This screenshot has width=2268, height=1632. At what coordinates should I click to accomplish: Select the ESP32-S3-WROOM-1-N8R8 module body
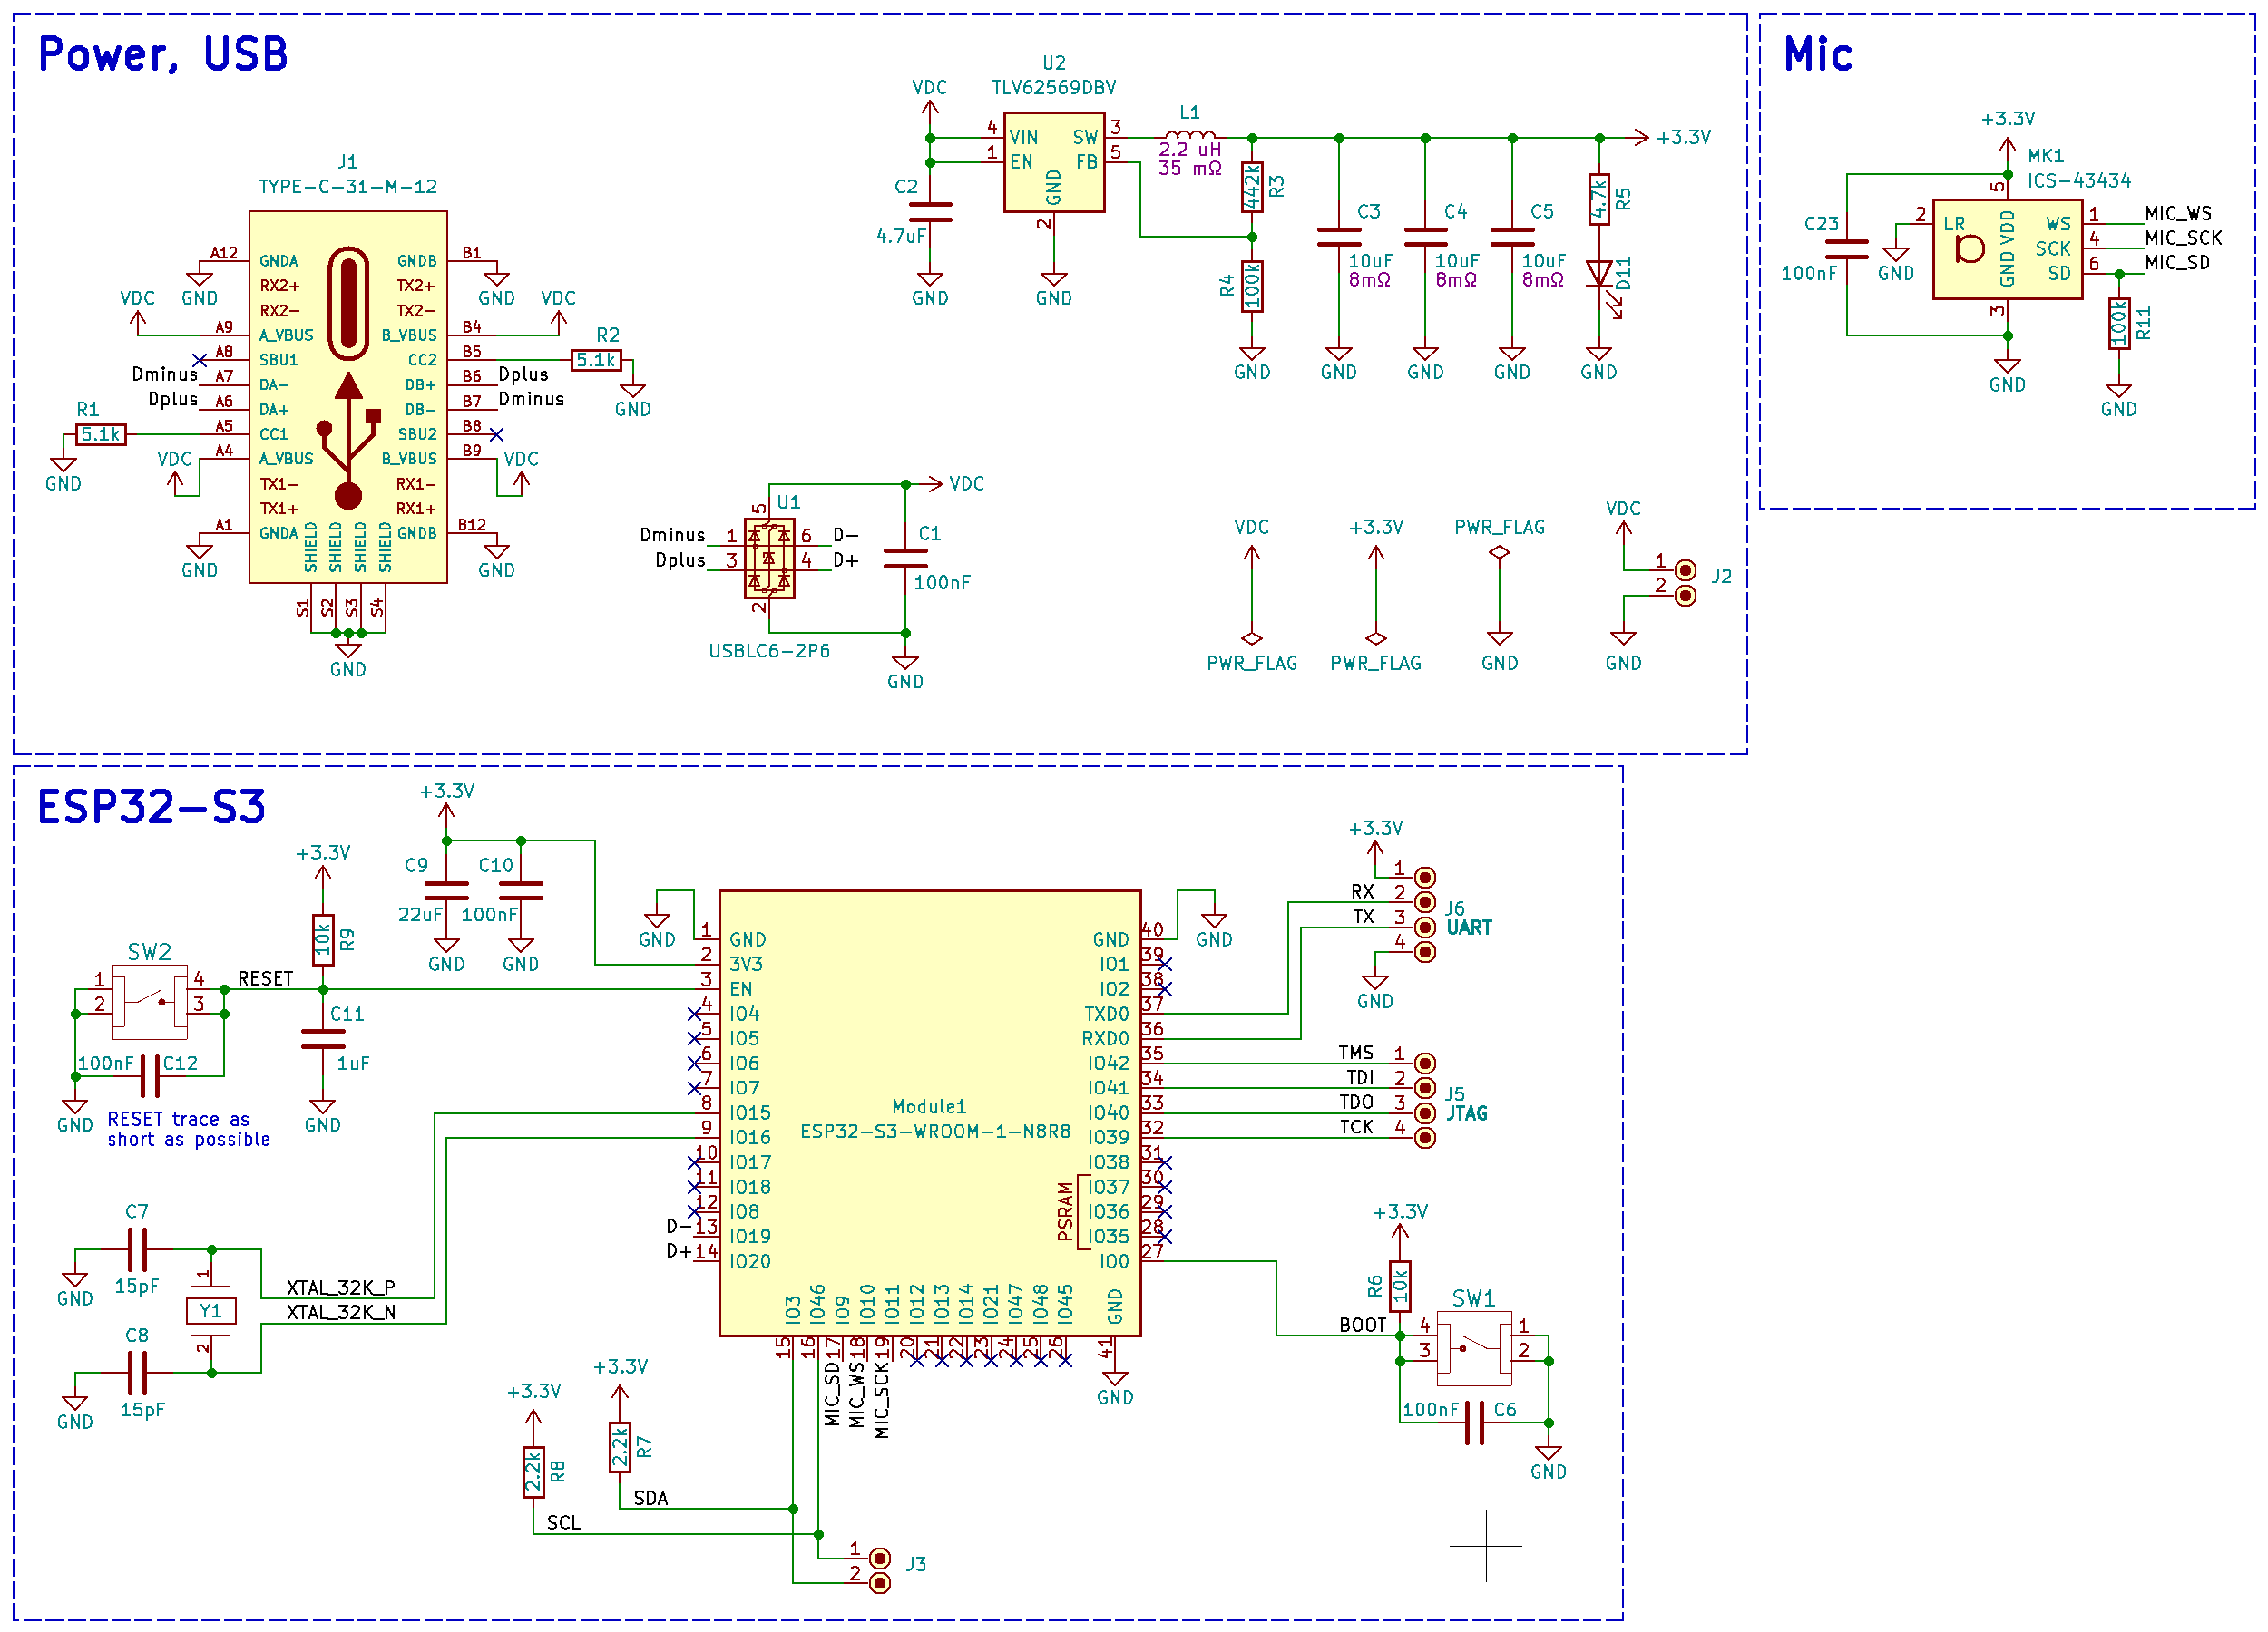930,1113
